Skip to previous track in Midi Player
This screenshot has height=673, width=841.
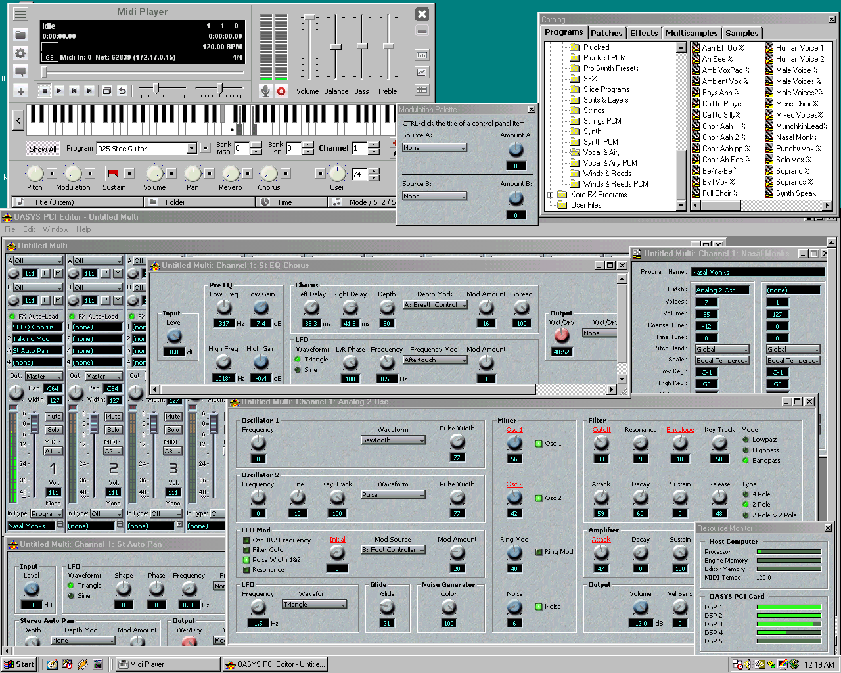[74, 91]
